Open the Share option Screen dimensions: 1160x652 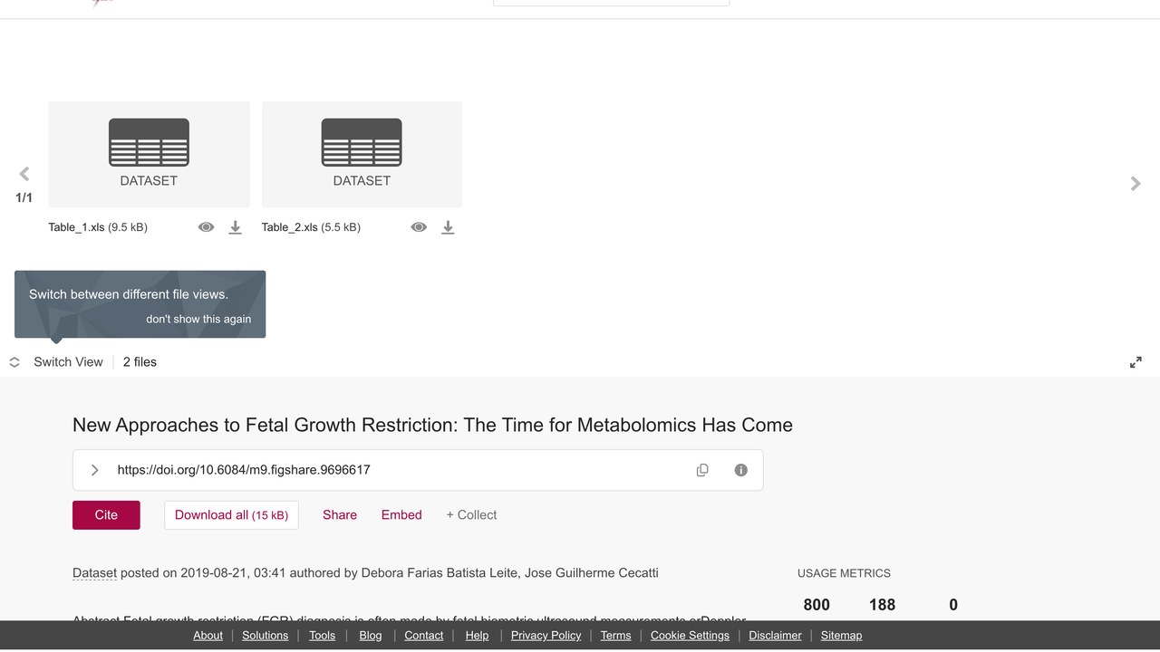click(x=340, y=515)
